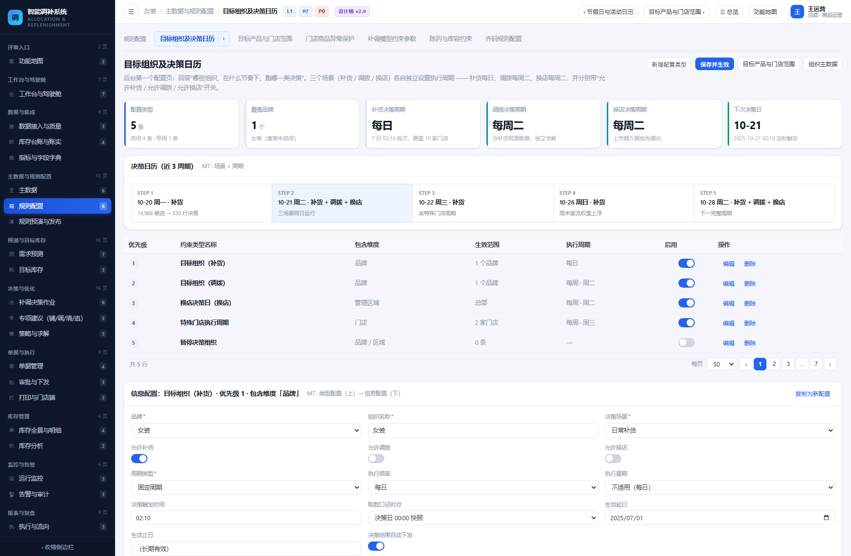Toggle the 目标组织（调拨） row switch
The image size is (851, 556).
tap(686, 283)
